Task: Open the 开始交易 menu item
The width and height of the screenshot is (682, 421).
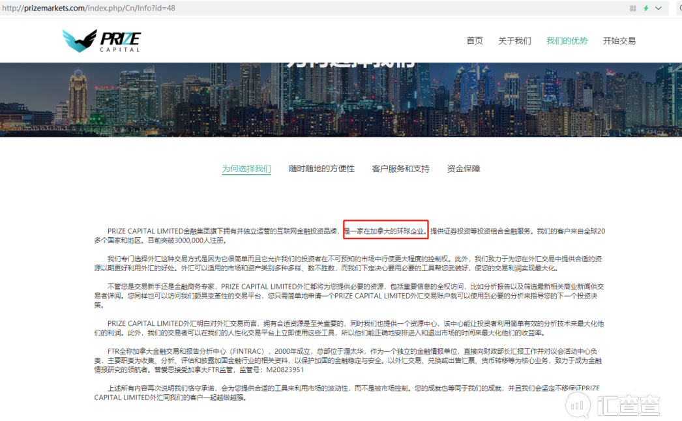Action: (x=619, y=41)
